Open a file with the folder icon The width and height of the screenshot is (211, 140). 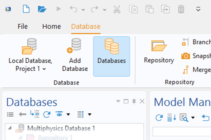point(42,9)
